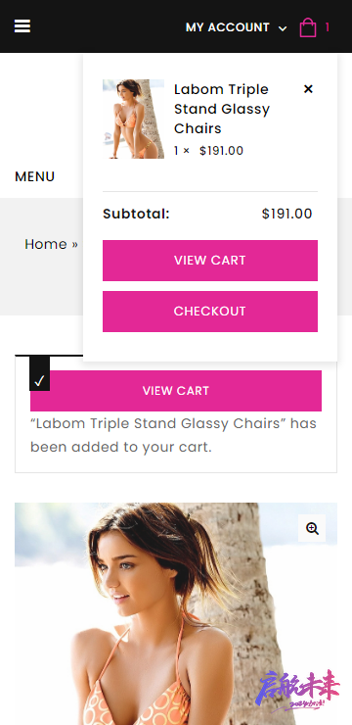This screenshot has width=352, height=725.
Task: Proceed with the CHECKOUT button
Action: tap(210, 312)
